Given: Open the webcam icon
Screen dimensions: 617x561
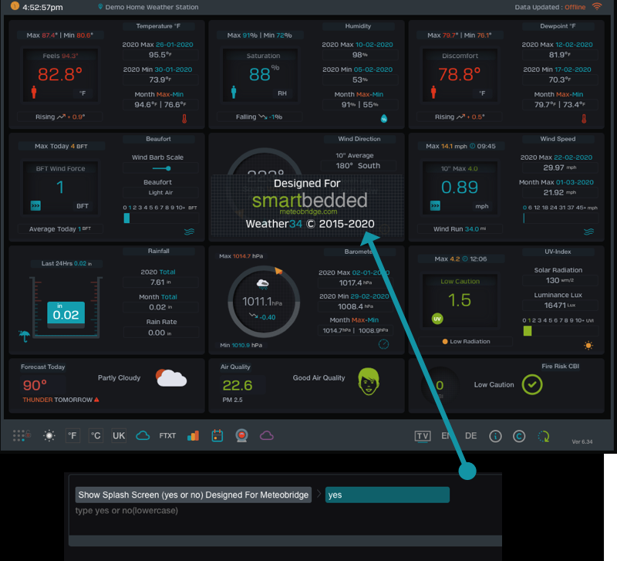Looking at the screenshot, I should tap(241, 436).
